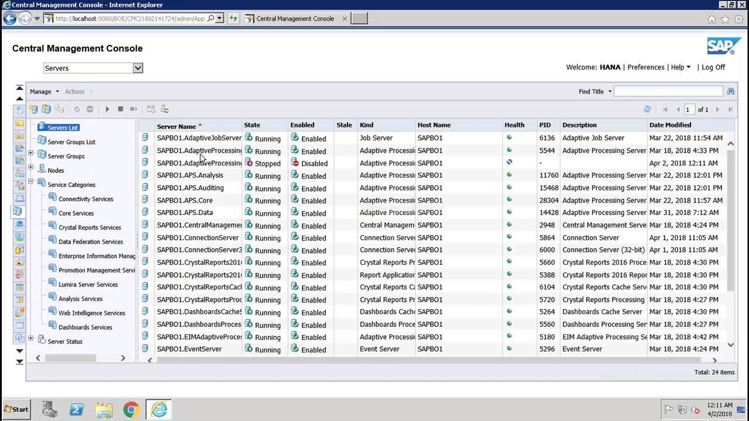Image resolution: width=749 pixels, height=421 pixels.
Task: Open Chrome from the taskbar
Action: [131, 410]
